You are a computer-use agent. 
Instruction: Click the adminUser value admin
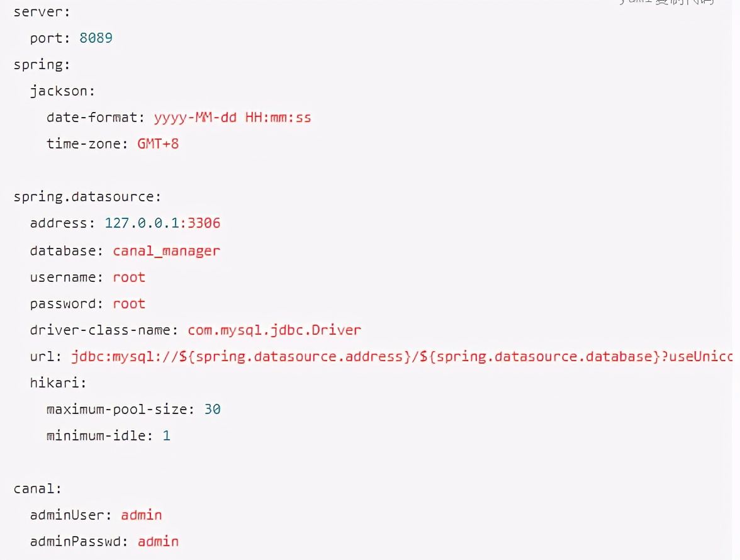142,515
